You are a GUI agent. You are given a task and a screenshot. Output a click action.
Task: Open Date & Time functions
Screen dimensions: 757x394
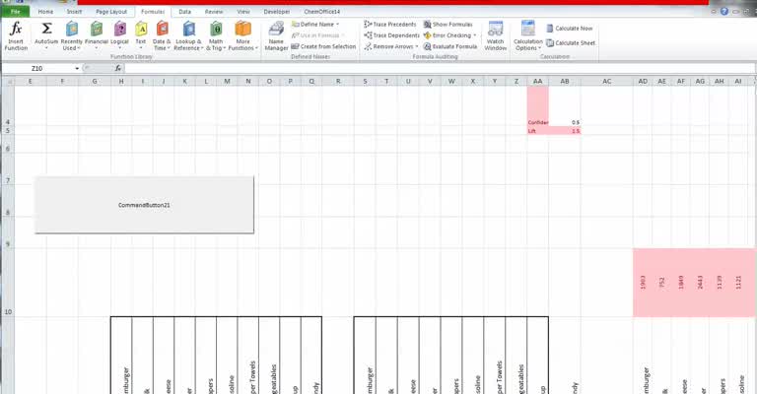[162, 35]
